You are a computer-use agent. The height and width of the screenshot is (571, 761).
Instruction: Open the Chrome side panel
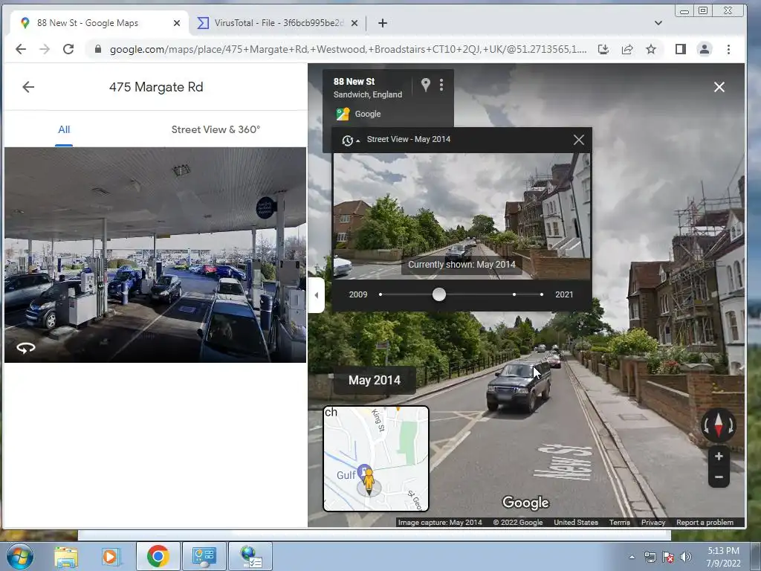click(681, 49)
